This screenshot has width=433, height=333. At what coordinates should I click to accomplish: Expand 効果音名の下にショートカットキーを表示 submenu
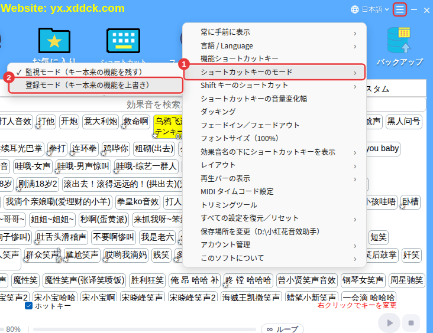[x=274, y=152]
